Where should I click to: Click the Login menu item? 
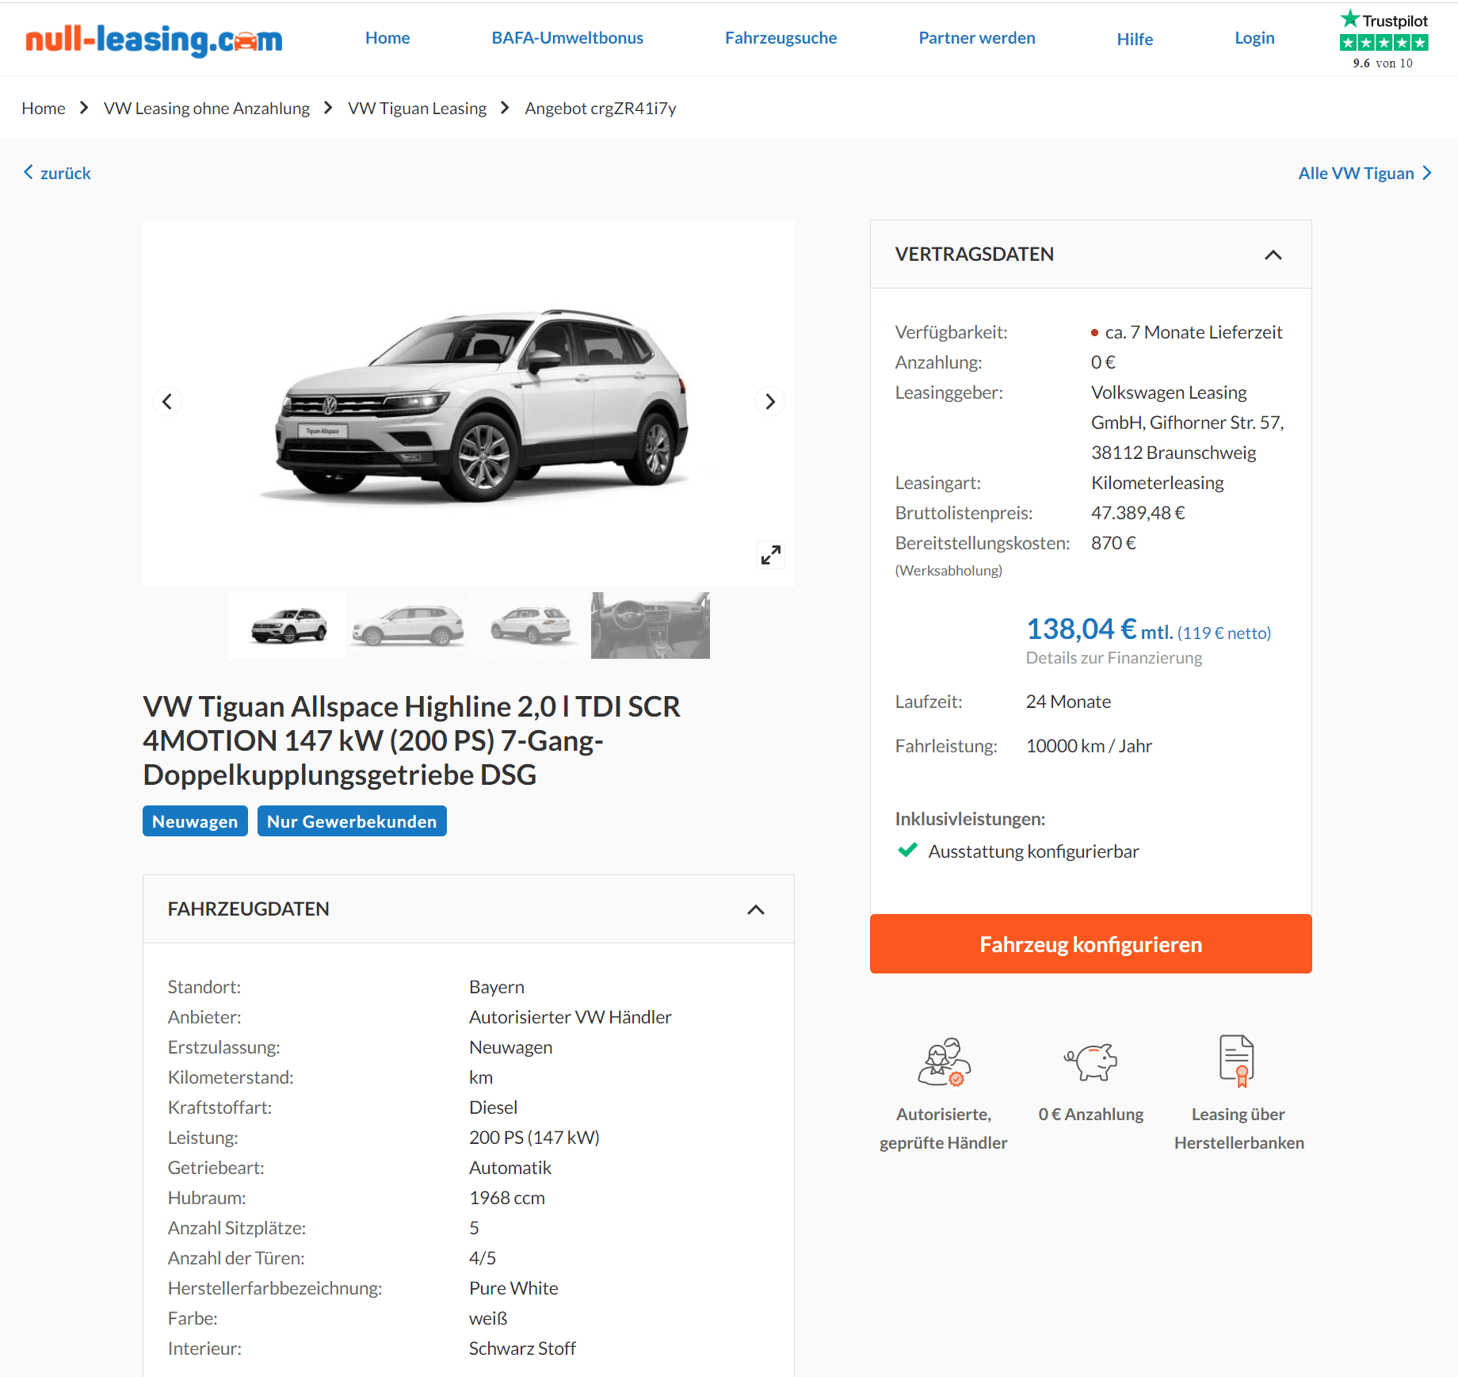1254,38
